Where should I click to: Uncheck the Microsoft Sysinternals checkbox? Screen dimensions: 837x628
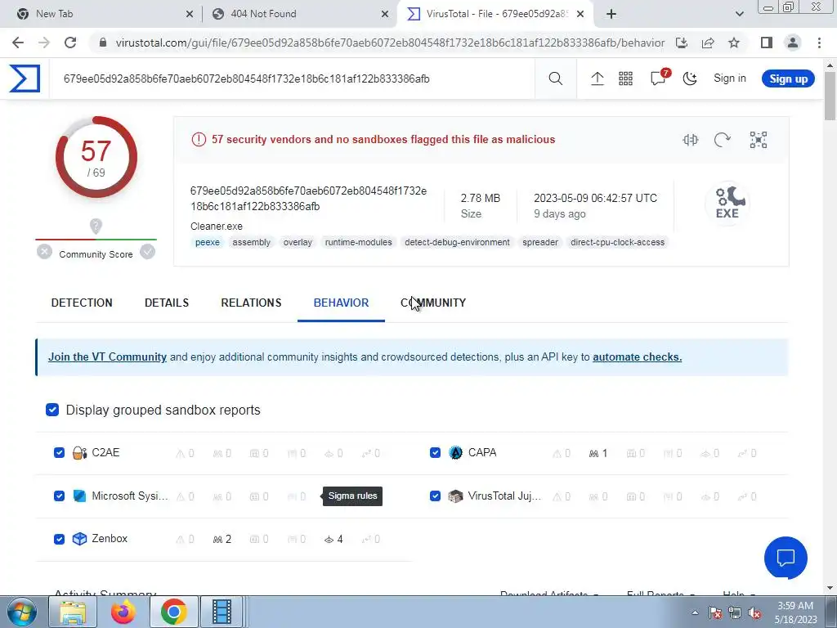59,496
